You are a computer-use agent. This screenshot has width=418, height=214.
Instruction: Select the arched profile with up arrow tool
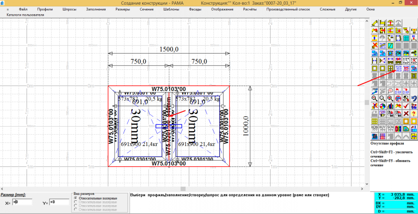point(390,23)
